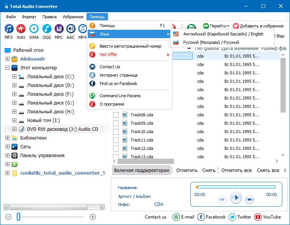Screen dimensions: 290x225
Task: Expand DVD RW дисковод (J:) node
Action: coord(14,129)
